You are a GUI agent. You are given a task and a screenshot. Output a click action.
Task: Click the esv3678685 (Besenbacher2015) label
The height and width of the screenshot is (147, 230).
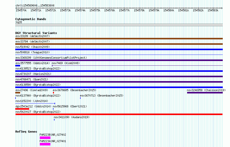pyautogui.click(x=74, y=90)
